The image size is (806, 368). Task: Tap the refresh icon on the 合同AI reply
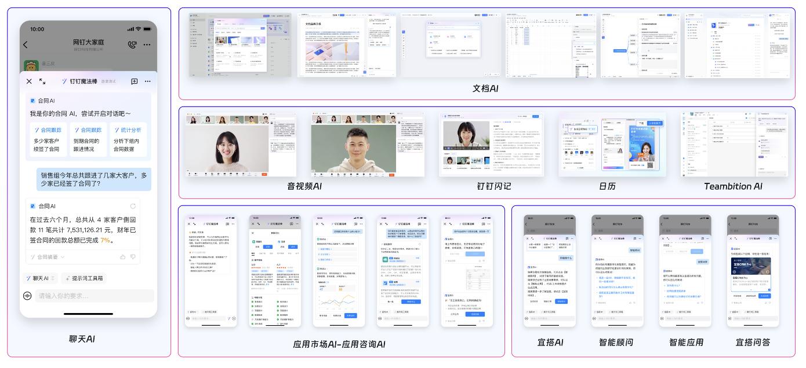(x=132, y=207)
